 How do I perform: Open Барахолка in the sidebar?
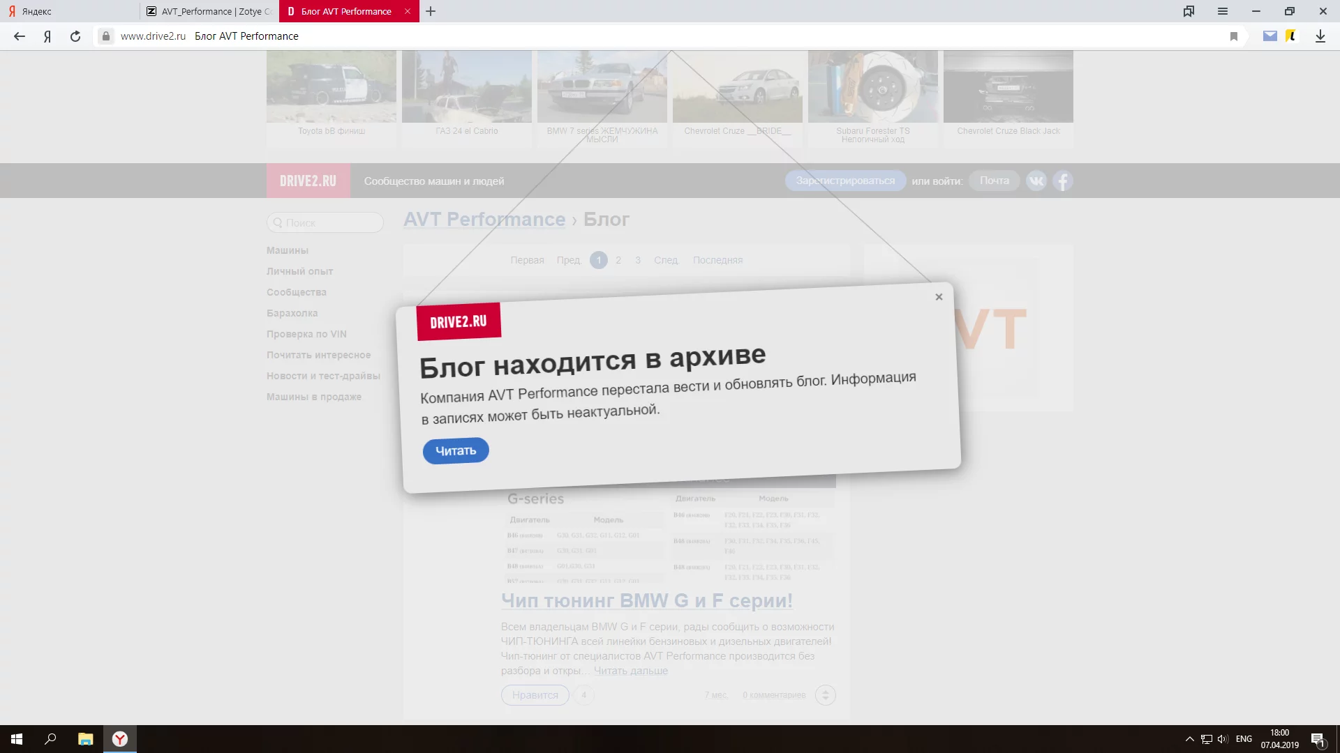click(x=292, y=313)
